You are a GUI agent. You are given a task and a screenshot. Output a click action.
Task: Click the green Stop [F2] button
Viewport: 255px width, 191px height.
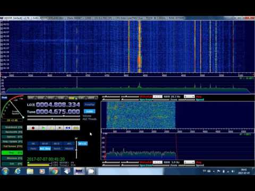(x=12, y=153)
